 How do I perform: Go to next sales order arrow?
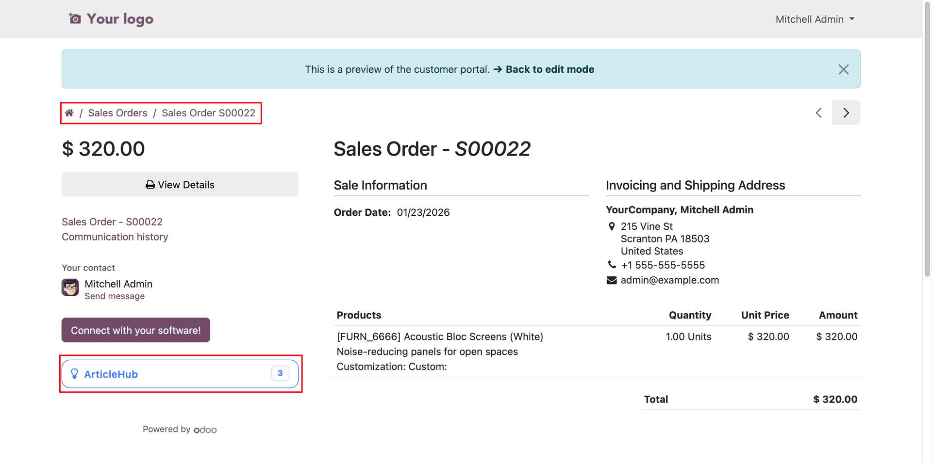(x=846, y=113)
